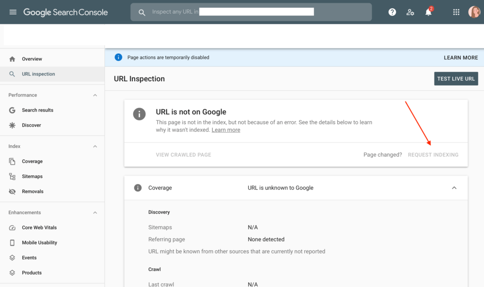Screen dimensions: 484x287
Task: Collapse the Index sidebar section
Action: coord(95,146)
